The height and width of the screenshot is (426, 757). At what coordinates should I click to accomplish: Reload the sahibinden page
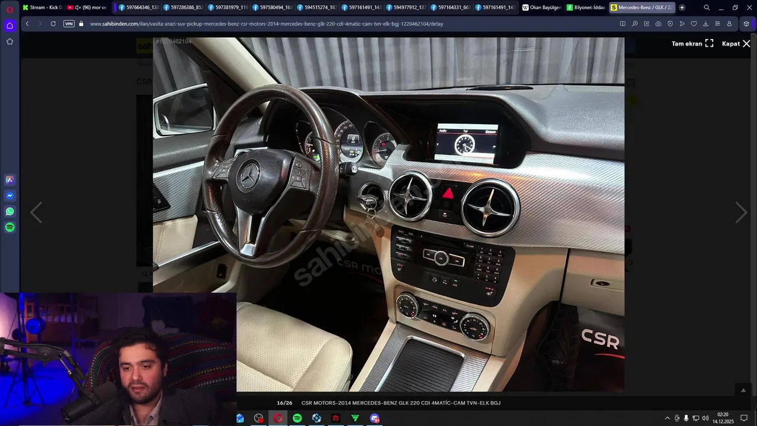coord(53,24)
